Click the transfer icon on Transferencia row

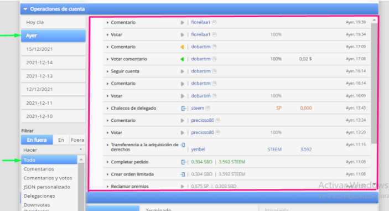pyautogui.click(x=183, y=145)
